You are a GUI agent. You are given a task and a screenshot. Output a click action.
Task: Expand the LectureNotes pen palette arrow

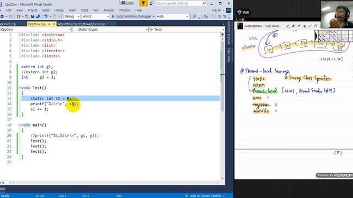(316, 36)
